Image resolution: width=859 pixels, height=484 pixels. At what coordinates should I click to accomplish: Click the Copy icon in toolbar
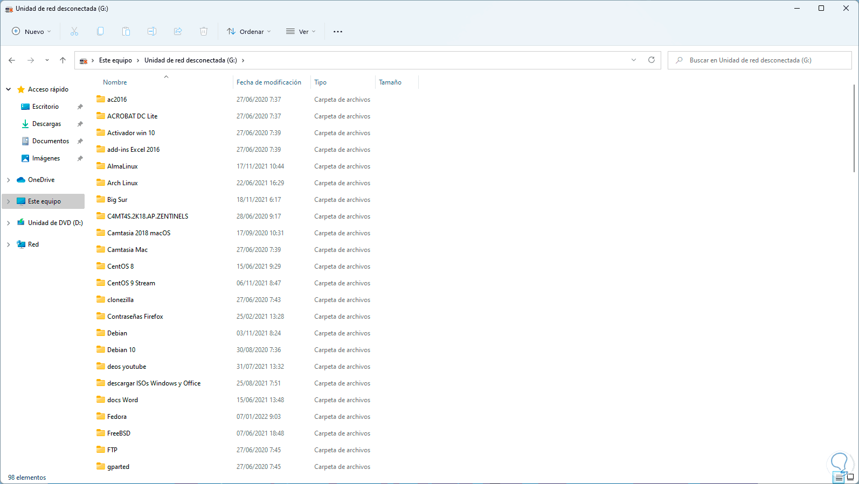(100, 32)
